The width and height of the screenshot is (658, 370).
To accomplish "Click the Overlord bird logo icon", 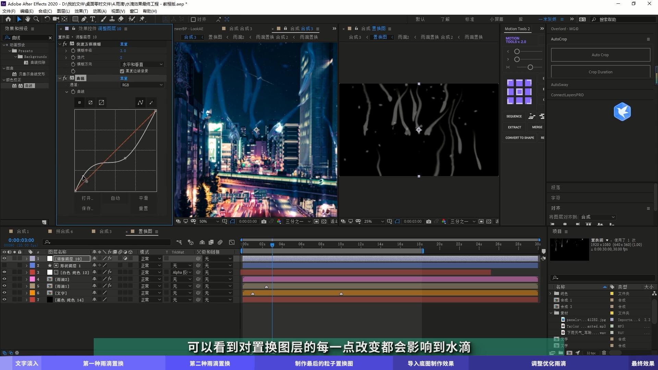I will coord(622,112).
